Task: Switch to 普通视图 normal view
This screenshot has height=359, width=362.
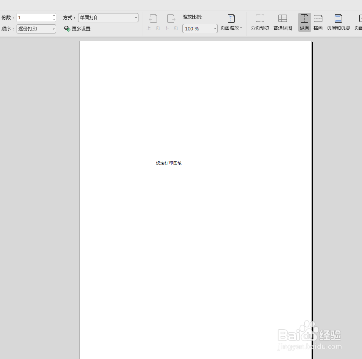Action: (283, 22)
